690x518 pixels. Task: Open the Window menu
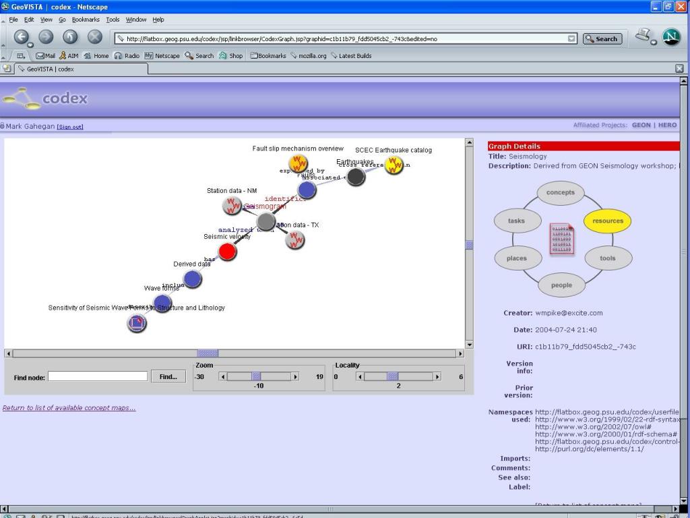pyautogui.click(x=136, y=20)
